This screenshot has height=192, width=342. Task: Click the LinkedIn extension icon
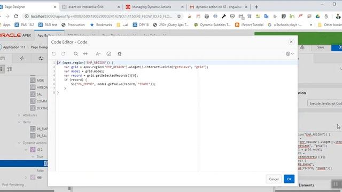pos(292,17)
